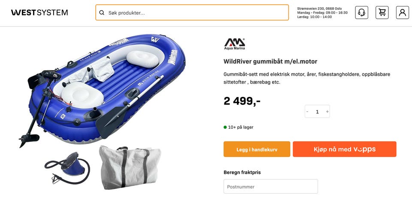This screenshot has width=412, height=200.
Task: Decrease quantity with minus button
Action: (x=307, y=112)
